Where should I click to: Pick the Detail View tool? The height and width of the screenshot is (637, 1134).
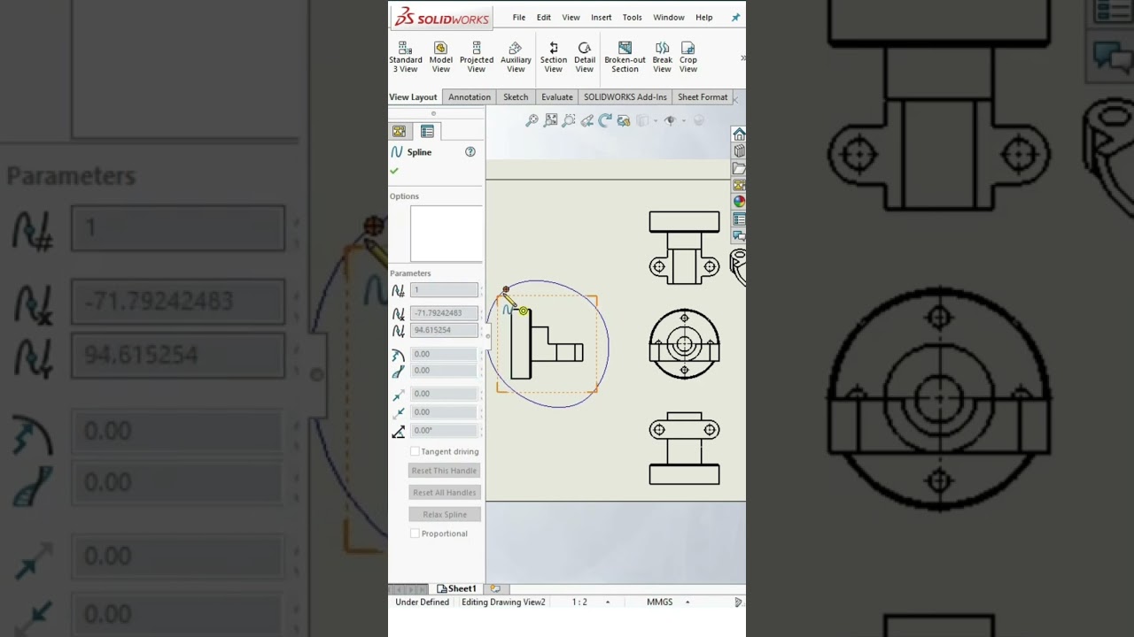coord(585,57)
